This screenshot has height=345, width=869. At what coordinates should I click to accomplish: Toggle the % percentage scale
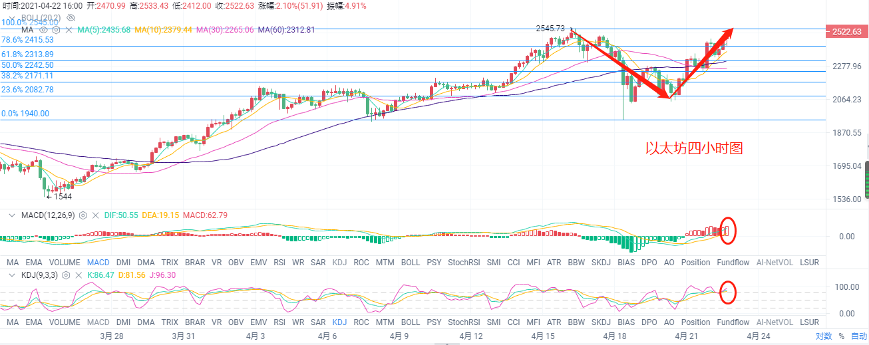click(x=841, y=336)
